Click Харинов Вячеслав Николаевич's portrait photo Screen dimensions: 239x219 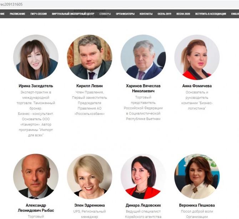(x=143, y=57)
